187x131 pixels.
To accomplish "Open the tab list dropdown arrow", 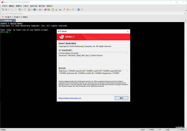I will pos(185,20).
